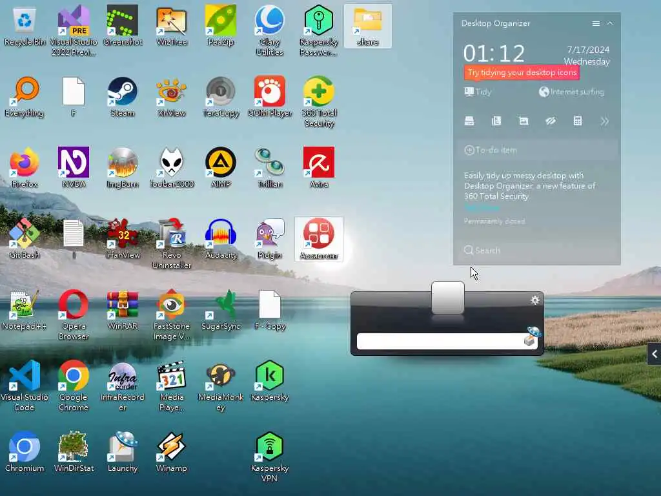This screenshot has height=496, width=661.
Task: Select the MediaMonkey shortcut
Action: pyautogui.click(x=221, y=386)
